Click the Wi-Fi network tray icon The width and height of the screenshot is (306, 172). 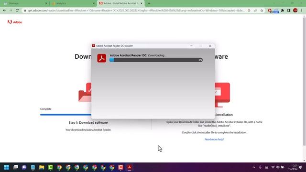point(273,167)
